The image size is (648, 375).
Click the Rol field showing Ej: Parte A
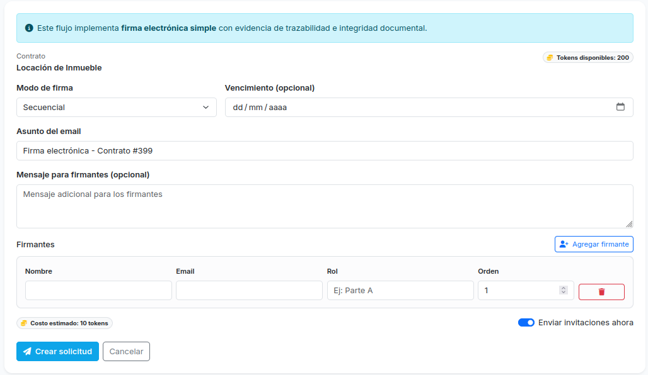click(x=400, y=290)
